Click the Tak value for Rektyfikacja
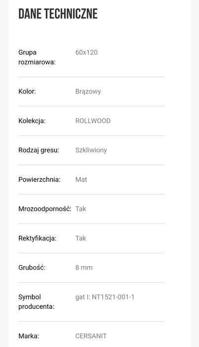This screenshot has height=347, width=199. point(81,238)
